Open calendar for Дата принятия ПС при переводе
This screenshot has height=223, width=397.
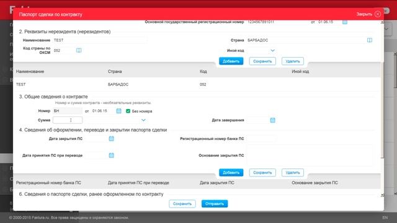(x=112, y=155)
